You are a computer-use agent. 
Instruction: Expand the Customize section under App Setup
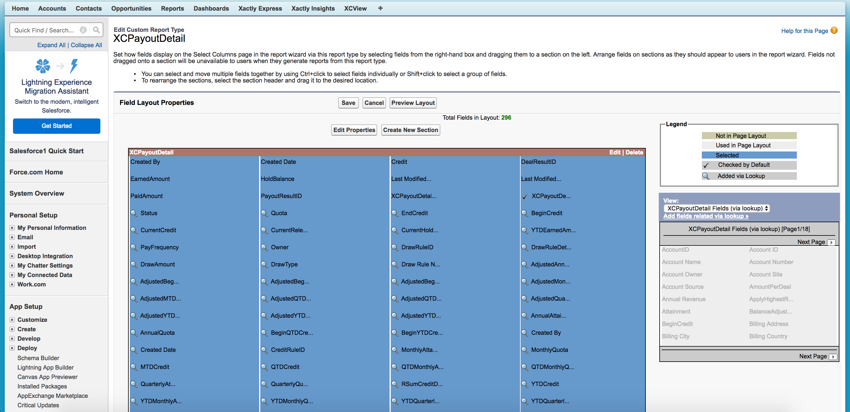(12, 320)
